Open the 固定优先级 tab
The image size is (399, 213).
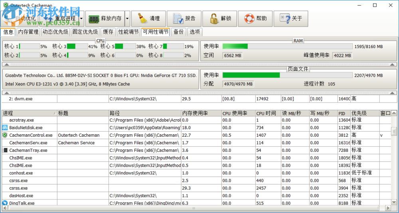click(x=85, y=32)
